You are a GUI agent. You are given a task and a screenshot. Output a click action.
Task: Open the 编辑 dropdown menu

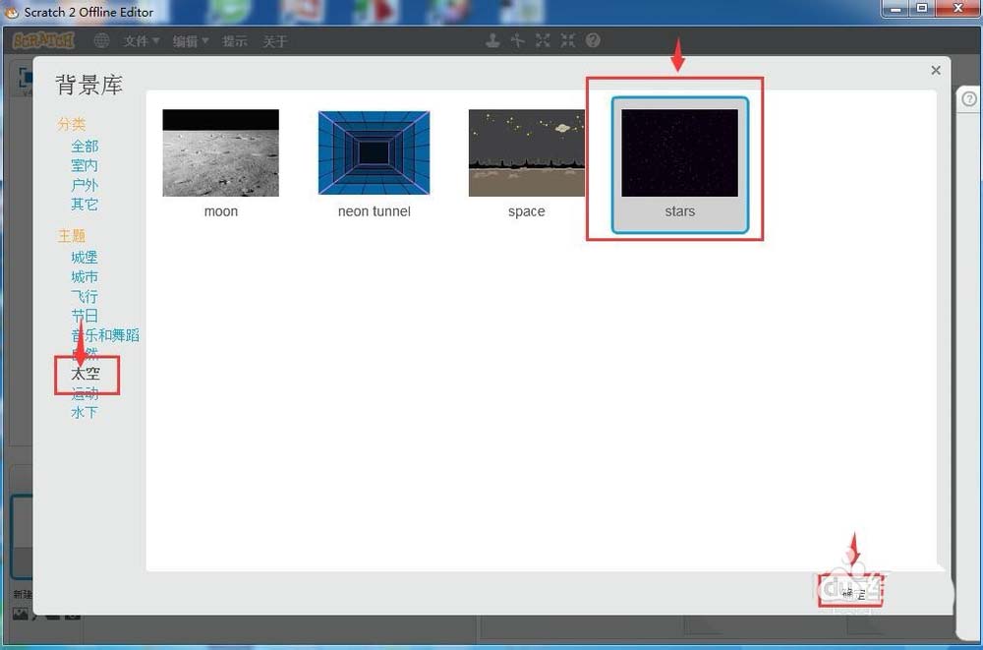pos(191,41)
